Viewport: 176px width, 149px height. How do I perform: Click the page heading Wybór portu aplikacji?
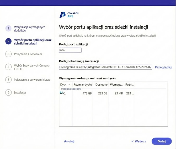tap(104, 27)
